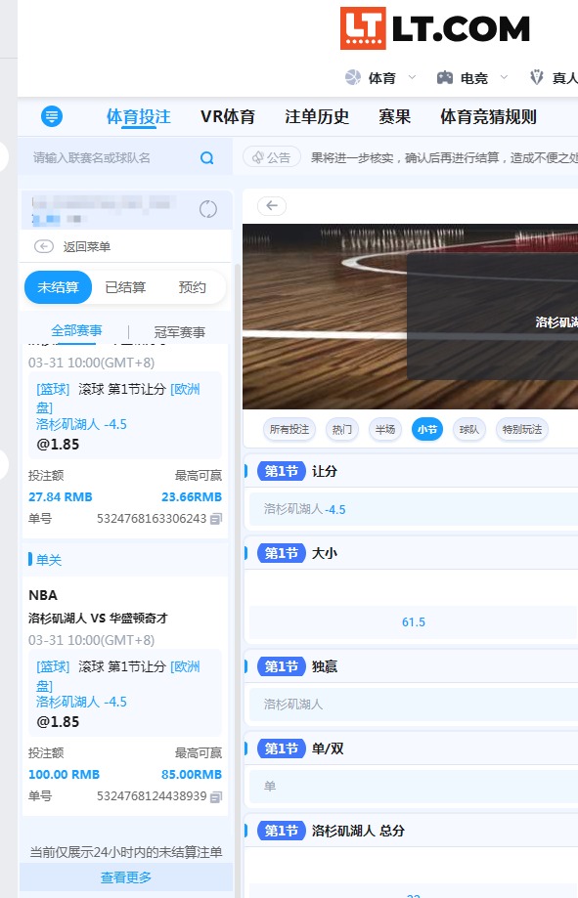Viewport: 578px width, 898px height.
Task: Expand the 体育 dropdown chevron
Action: pyautogui.click(x=412, y=77)
